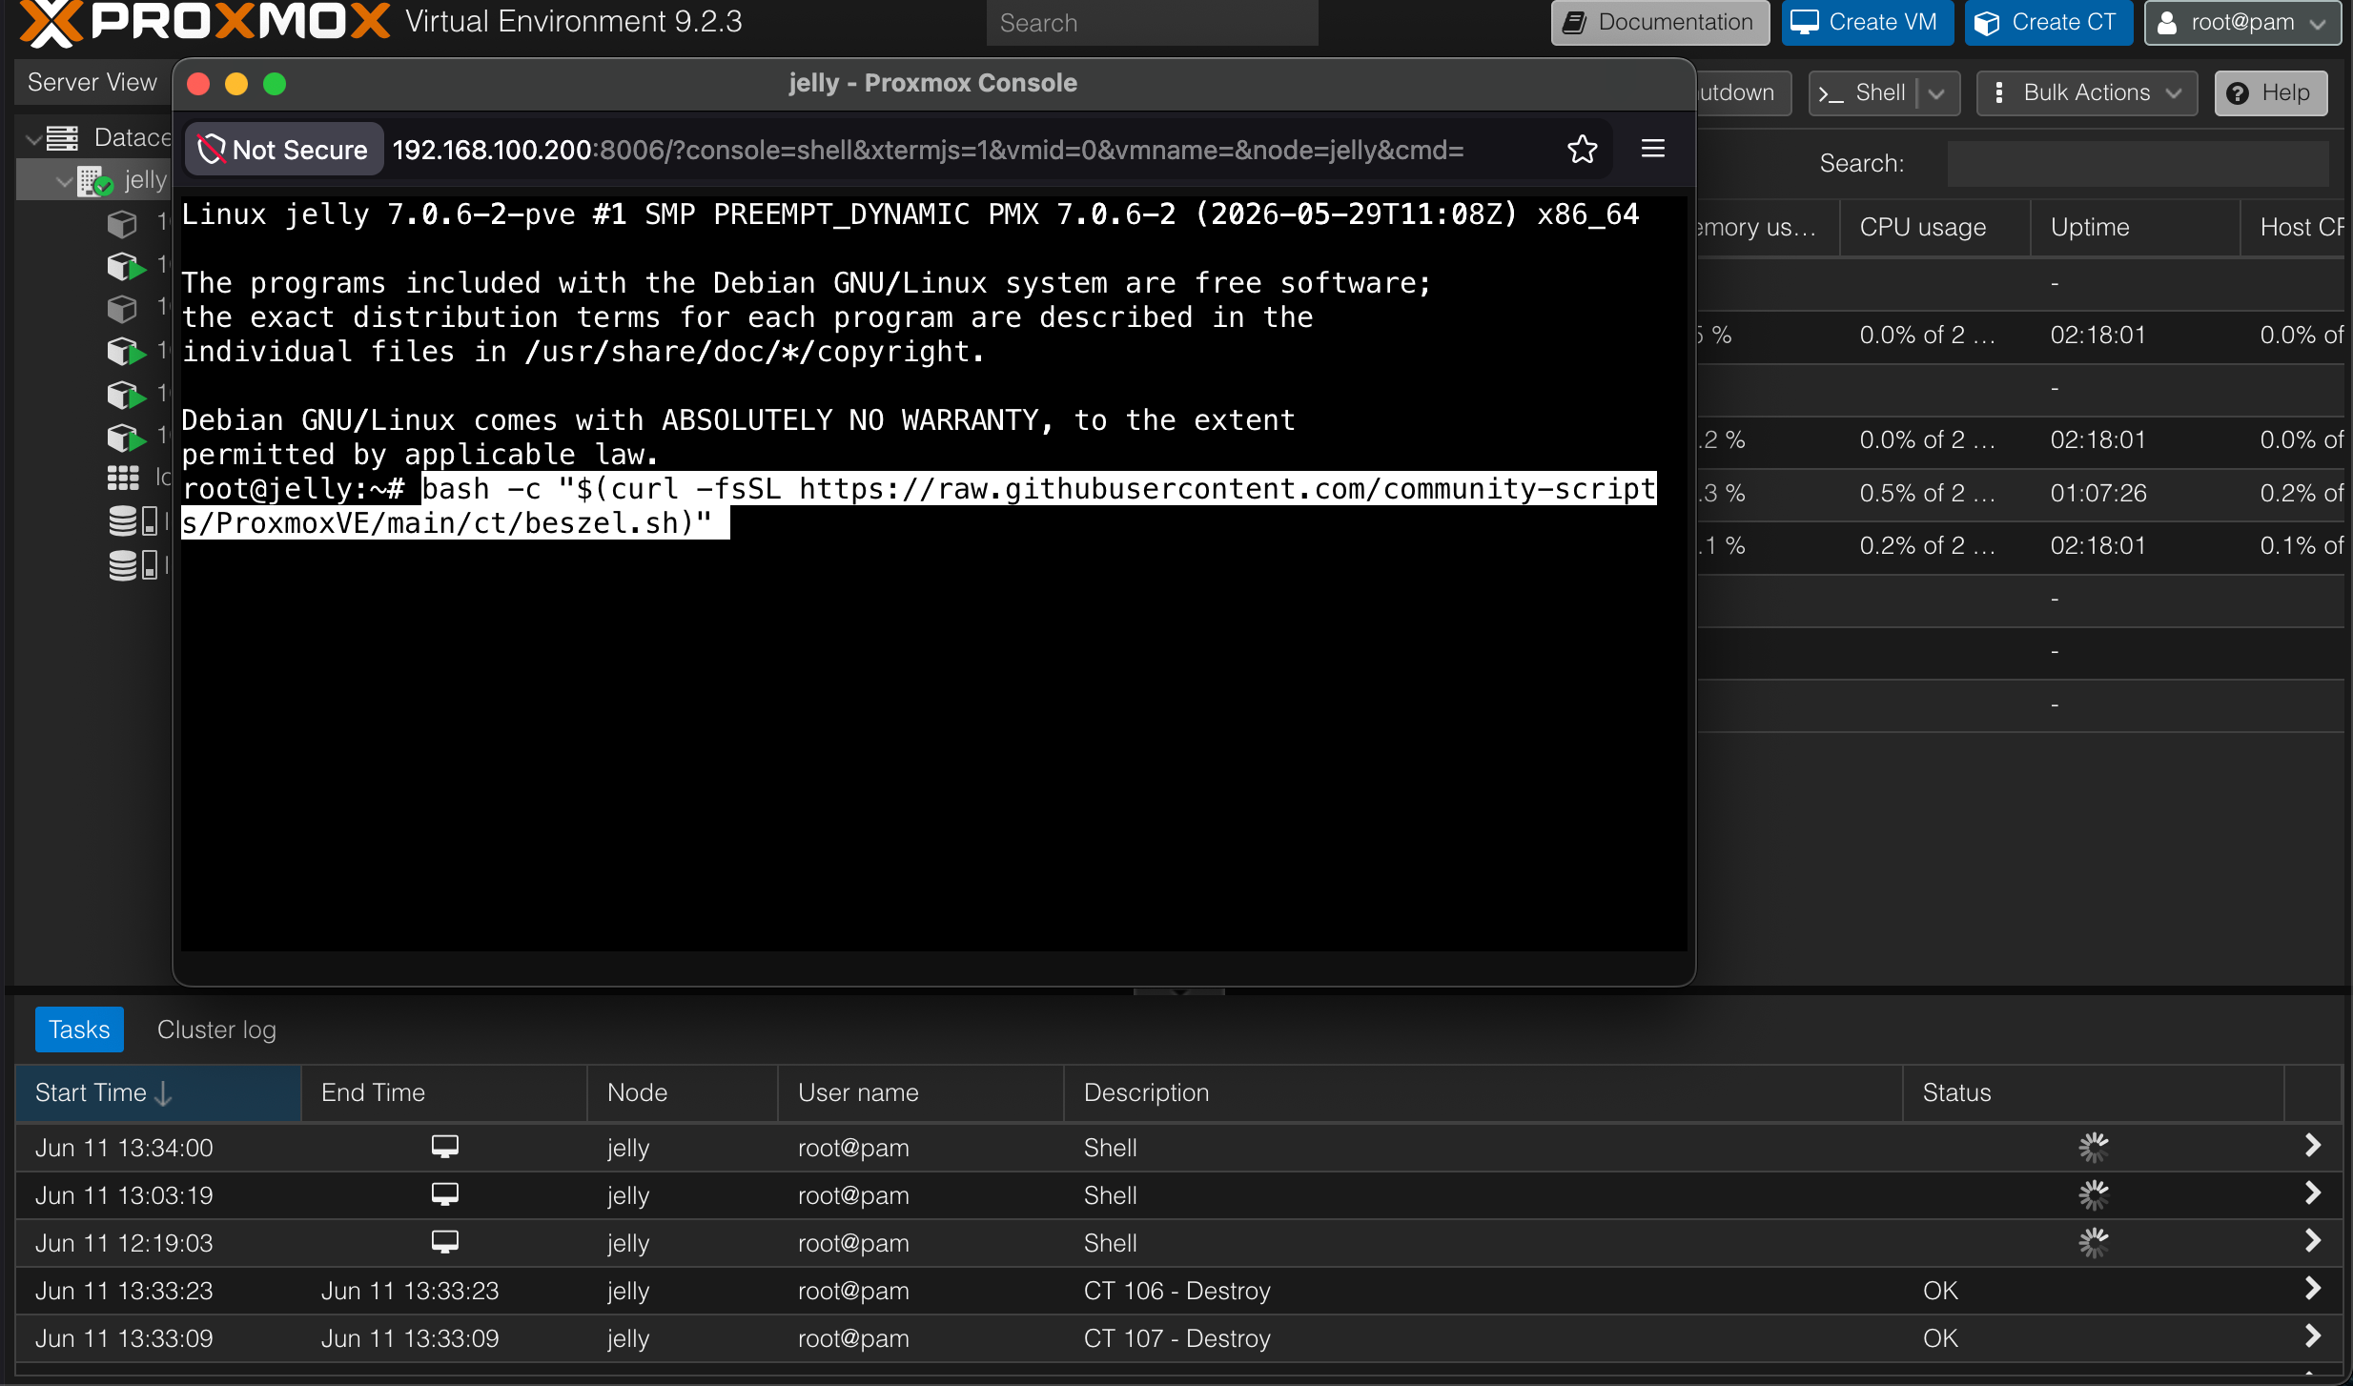Screen dimensions: 2353x1386
Task: Sort tasks by the Start Time column
Action: tap(158, 1092)
